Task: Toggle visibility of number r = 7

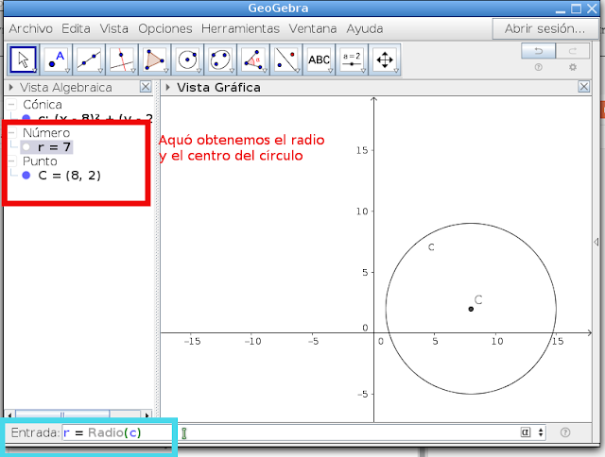Action: tap(26, 146)
